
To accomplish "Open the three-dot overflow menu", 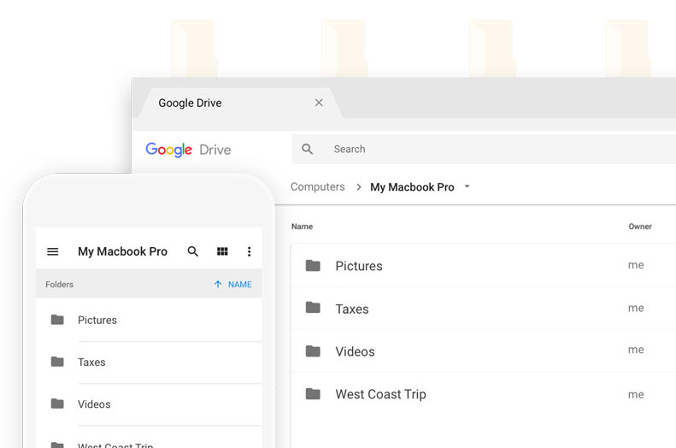I will (x=249, y=252).
